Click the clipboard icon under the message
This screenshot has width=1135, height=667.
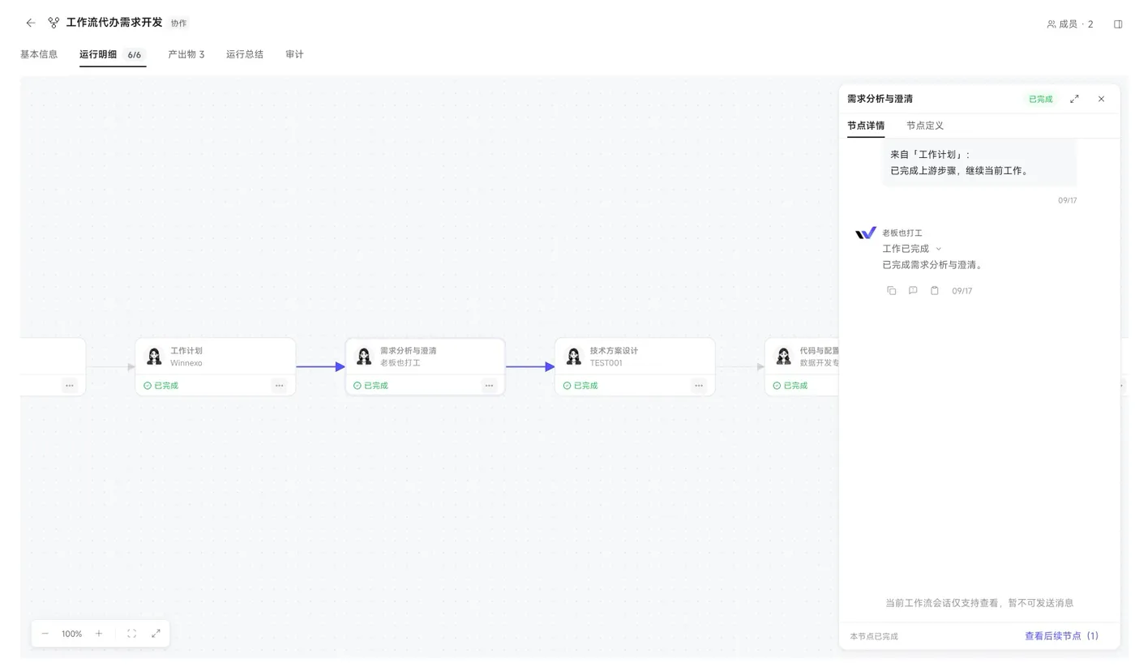[x=934, y=291]
